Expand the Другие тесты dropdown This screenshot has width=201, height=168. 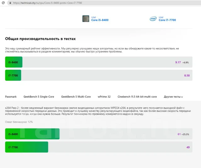[173, 97]
